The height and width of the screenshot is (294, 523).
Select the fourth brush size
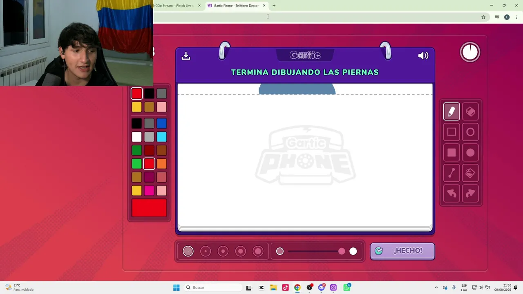click(x=241, y=251)
